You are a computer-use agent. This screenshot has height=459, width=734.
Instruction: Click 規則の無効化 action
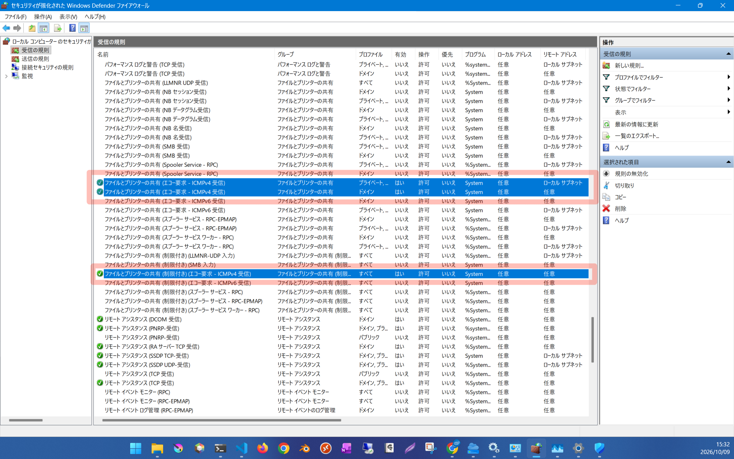(x=631, y=174)
